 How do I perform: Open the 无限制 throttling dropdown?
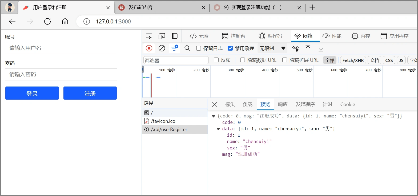tap(272, 48)
